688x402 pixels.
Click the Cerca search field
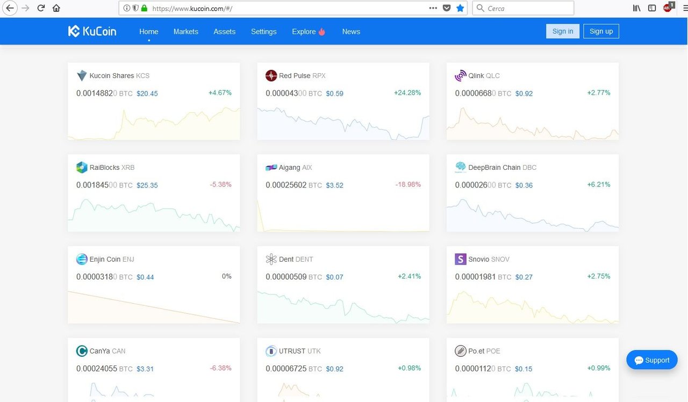click(x=523, y=8)
